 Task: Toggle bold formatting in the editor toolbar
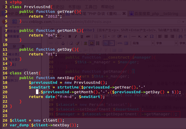point(70,36)
